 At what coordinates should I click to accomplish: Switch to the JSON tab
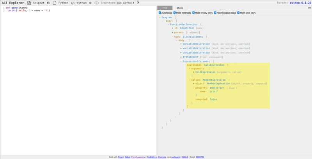(180, 8)
